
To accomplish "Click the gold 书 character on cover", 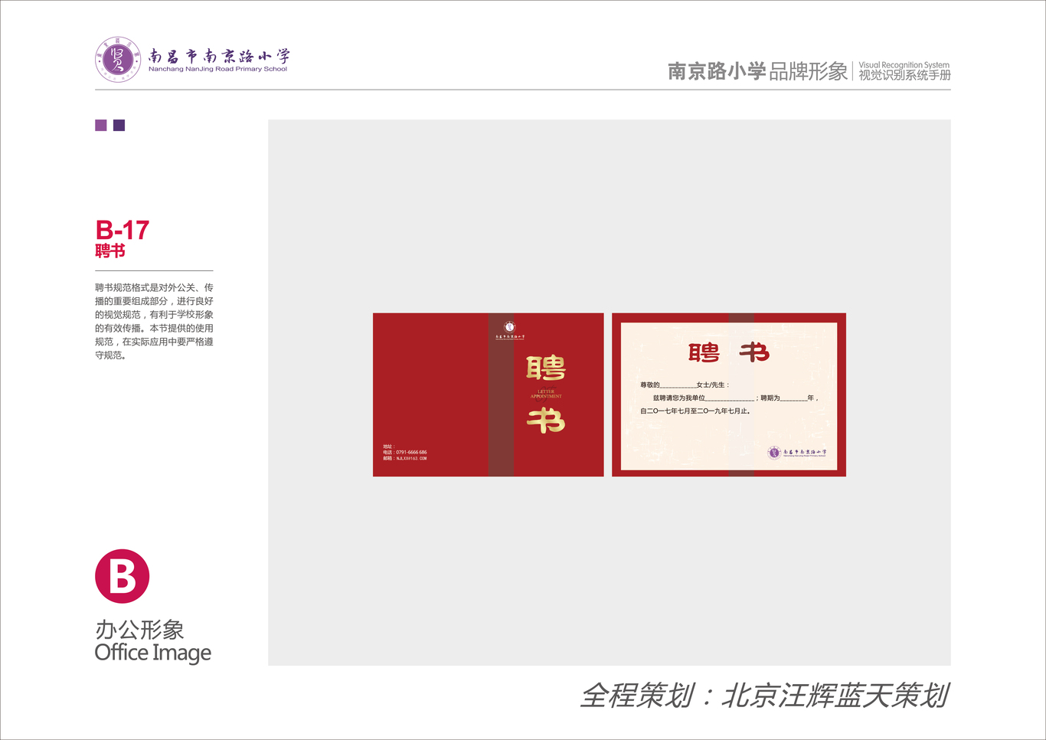I will tap(546, 421).
